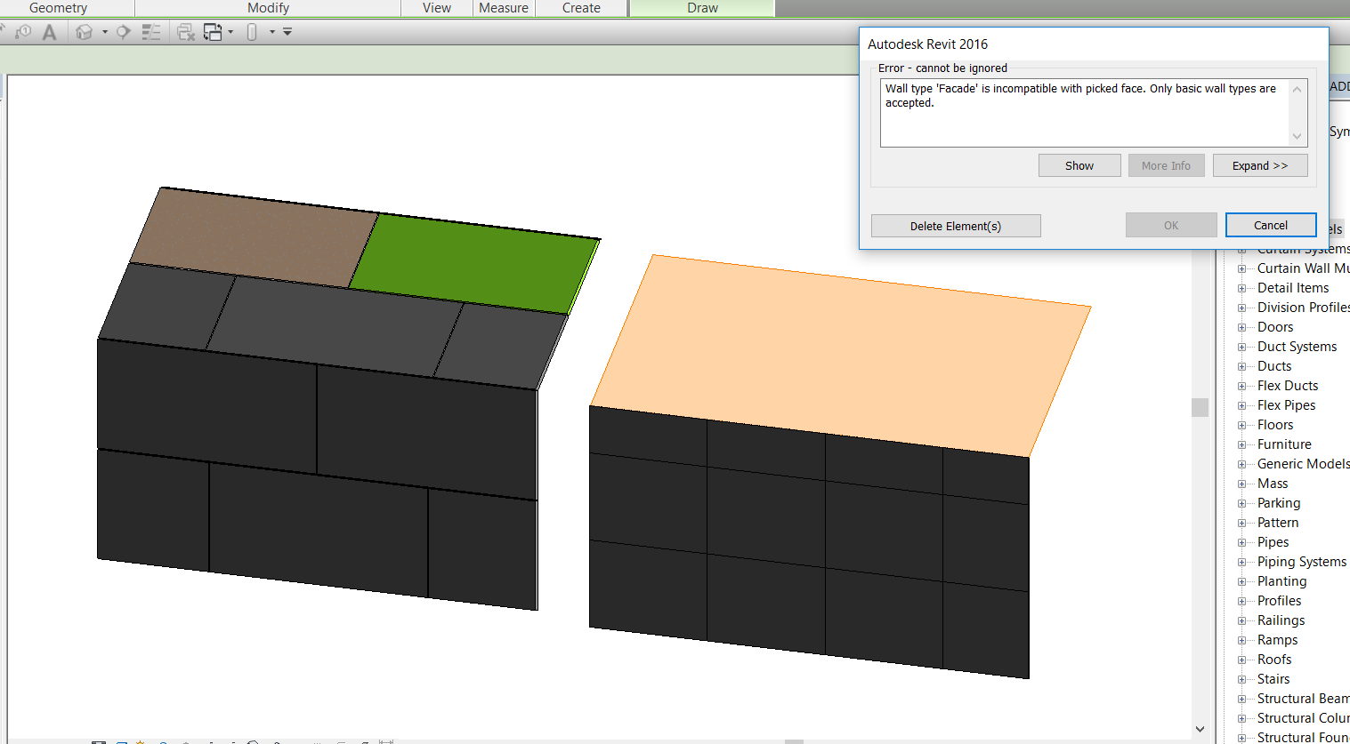This screenshot has width=1350, height=744.
Task: Open the Create panel label
Action: point(582,8)
